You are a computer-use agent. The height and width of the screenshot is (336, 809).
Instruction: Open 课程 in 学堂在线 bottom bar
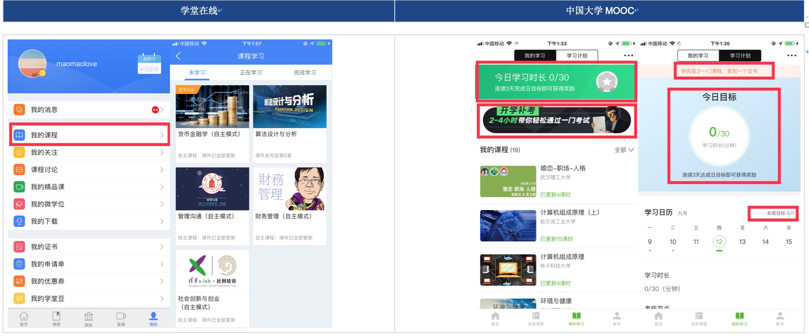click(56, 319)
